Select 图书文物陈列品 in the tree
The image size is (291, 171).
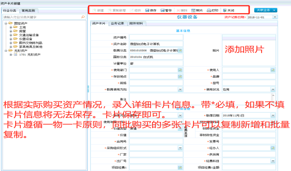coord(31,43)
